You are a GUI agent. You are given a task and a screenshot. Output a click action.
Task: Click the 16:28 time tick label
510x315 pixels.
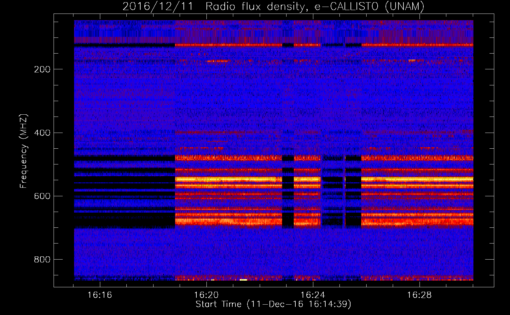coord(419,295)
